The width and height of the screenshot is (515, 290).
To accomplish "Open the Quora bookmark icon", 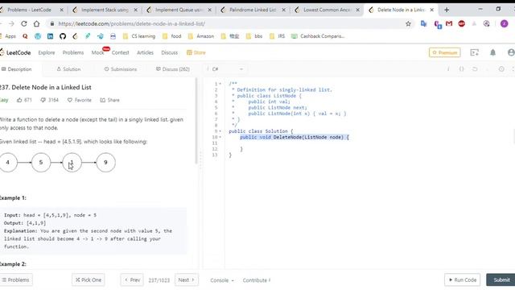I will pos(25,36).
